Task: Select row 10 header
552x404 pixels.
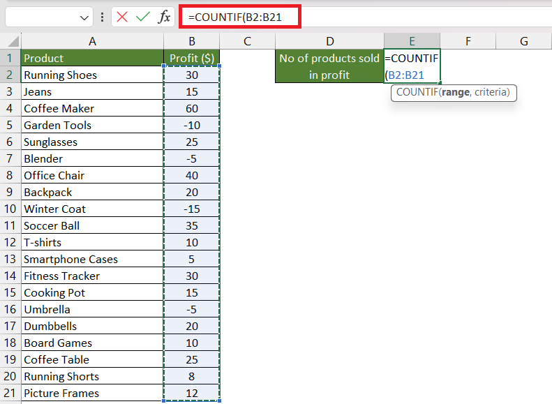Action: 10,209
